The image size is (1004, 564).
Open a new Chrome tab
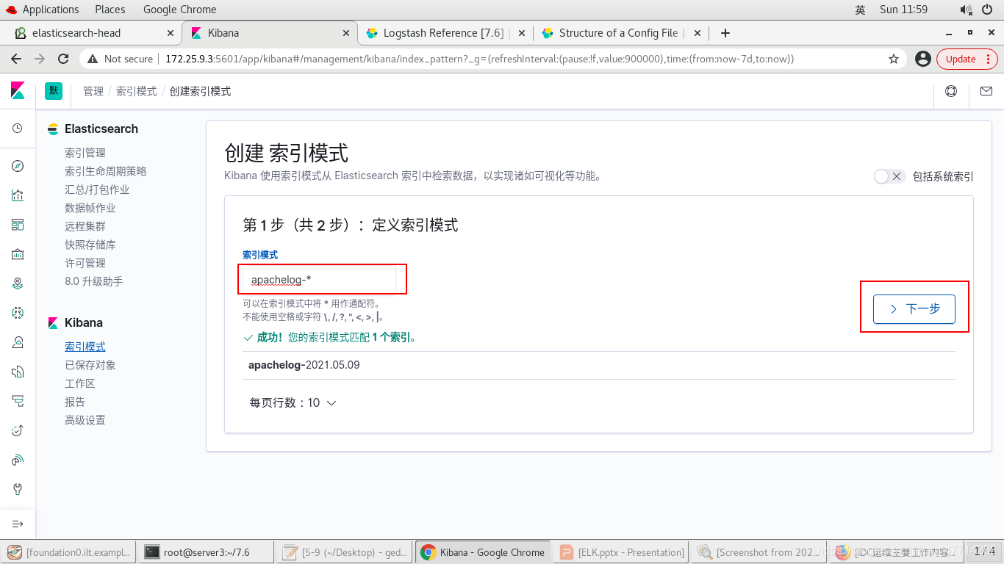[725, 33]
